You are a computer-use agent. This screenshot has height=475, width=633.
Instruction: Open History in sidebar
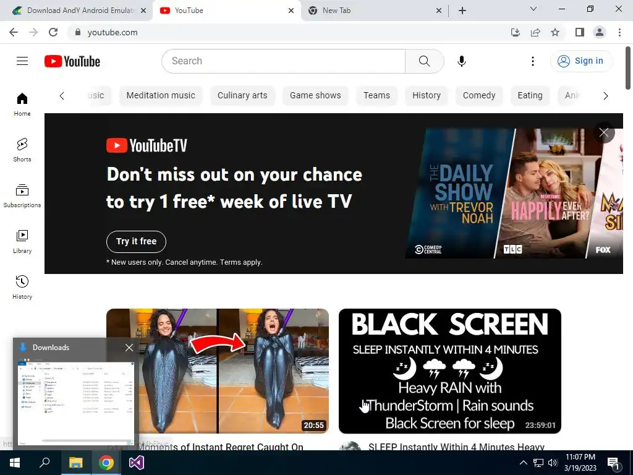point(22,287)
